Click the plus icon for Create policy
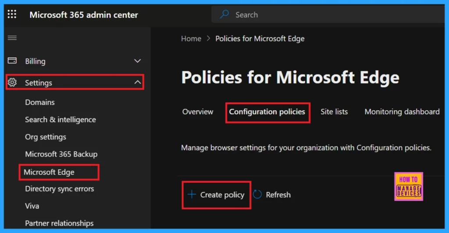The height and width of the screenshot is (233, 449). pos(192,195)
